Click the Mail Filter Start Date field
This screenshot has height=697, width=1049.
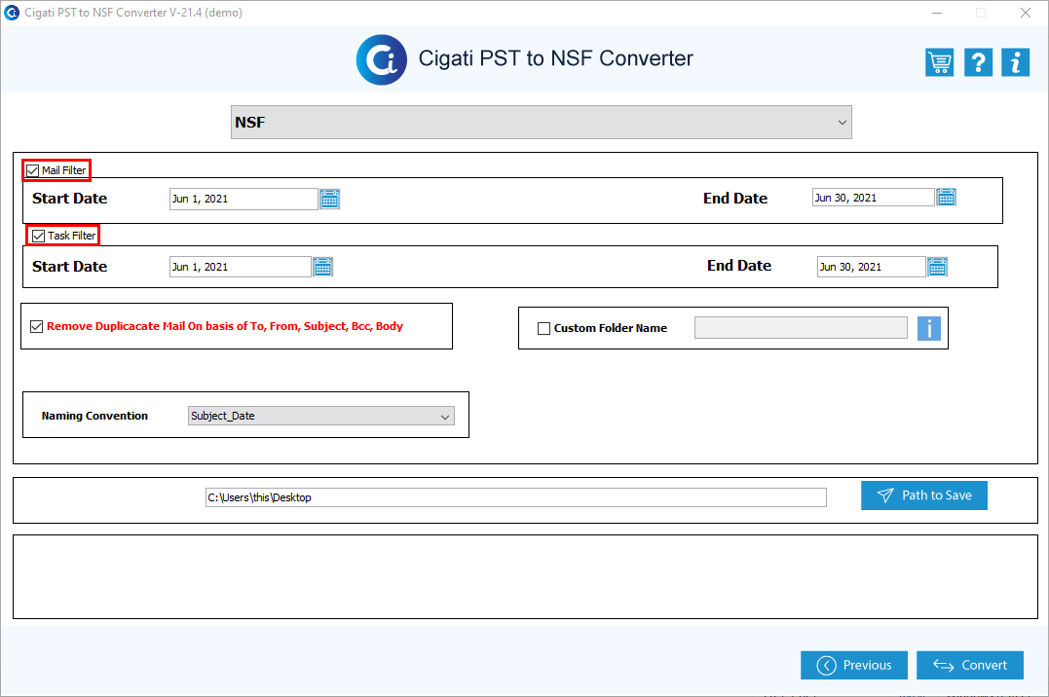(x=244, y=199)
